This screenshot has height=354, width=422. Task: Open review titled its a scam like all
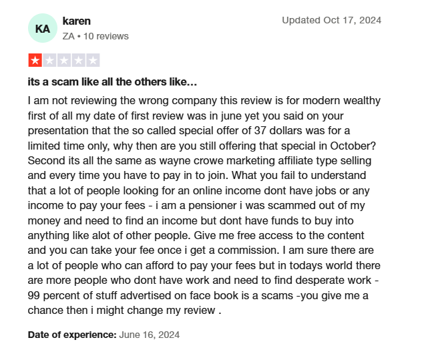(x=112, y=82)
